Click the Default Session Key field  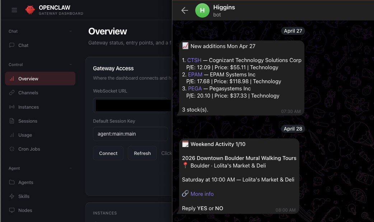131,134
